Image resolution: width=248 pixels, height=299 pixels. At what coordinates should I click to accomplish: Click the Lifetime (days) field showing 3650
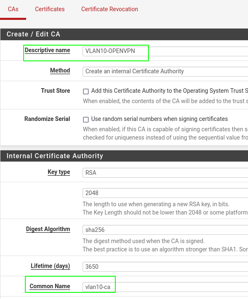165,267
